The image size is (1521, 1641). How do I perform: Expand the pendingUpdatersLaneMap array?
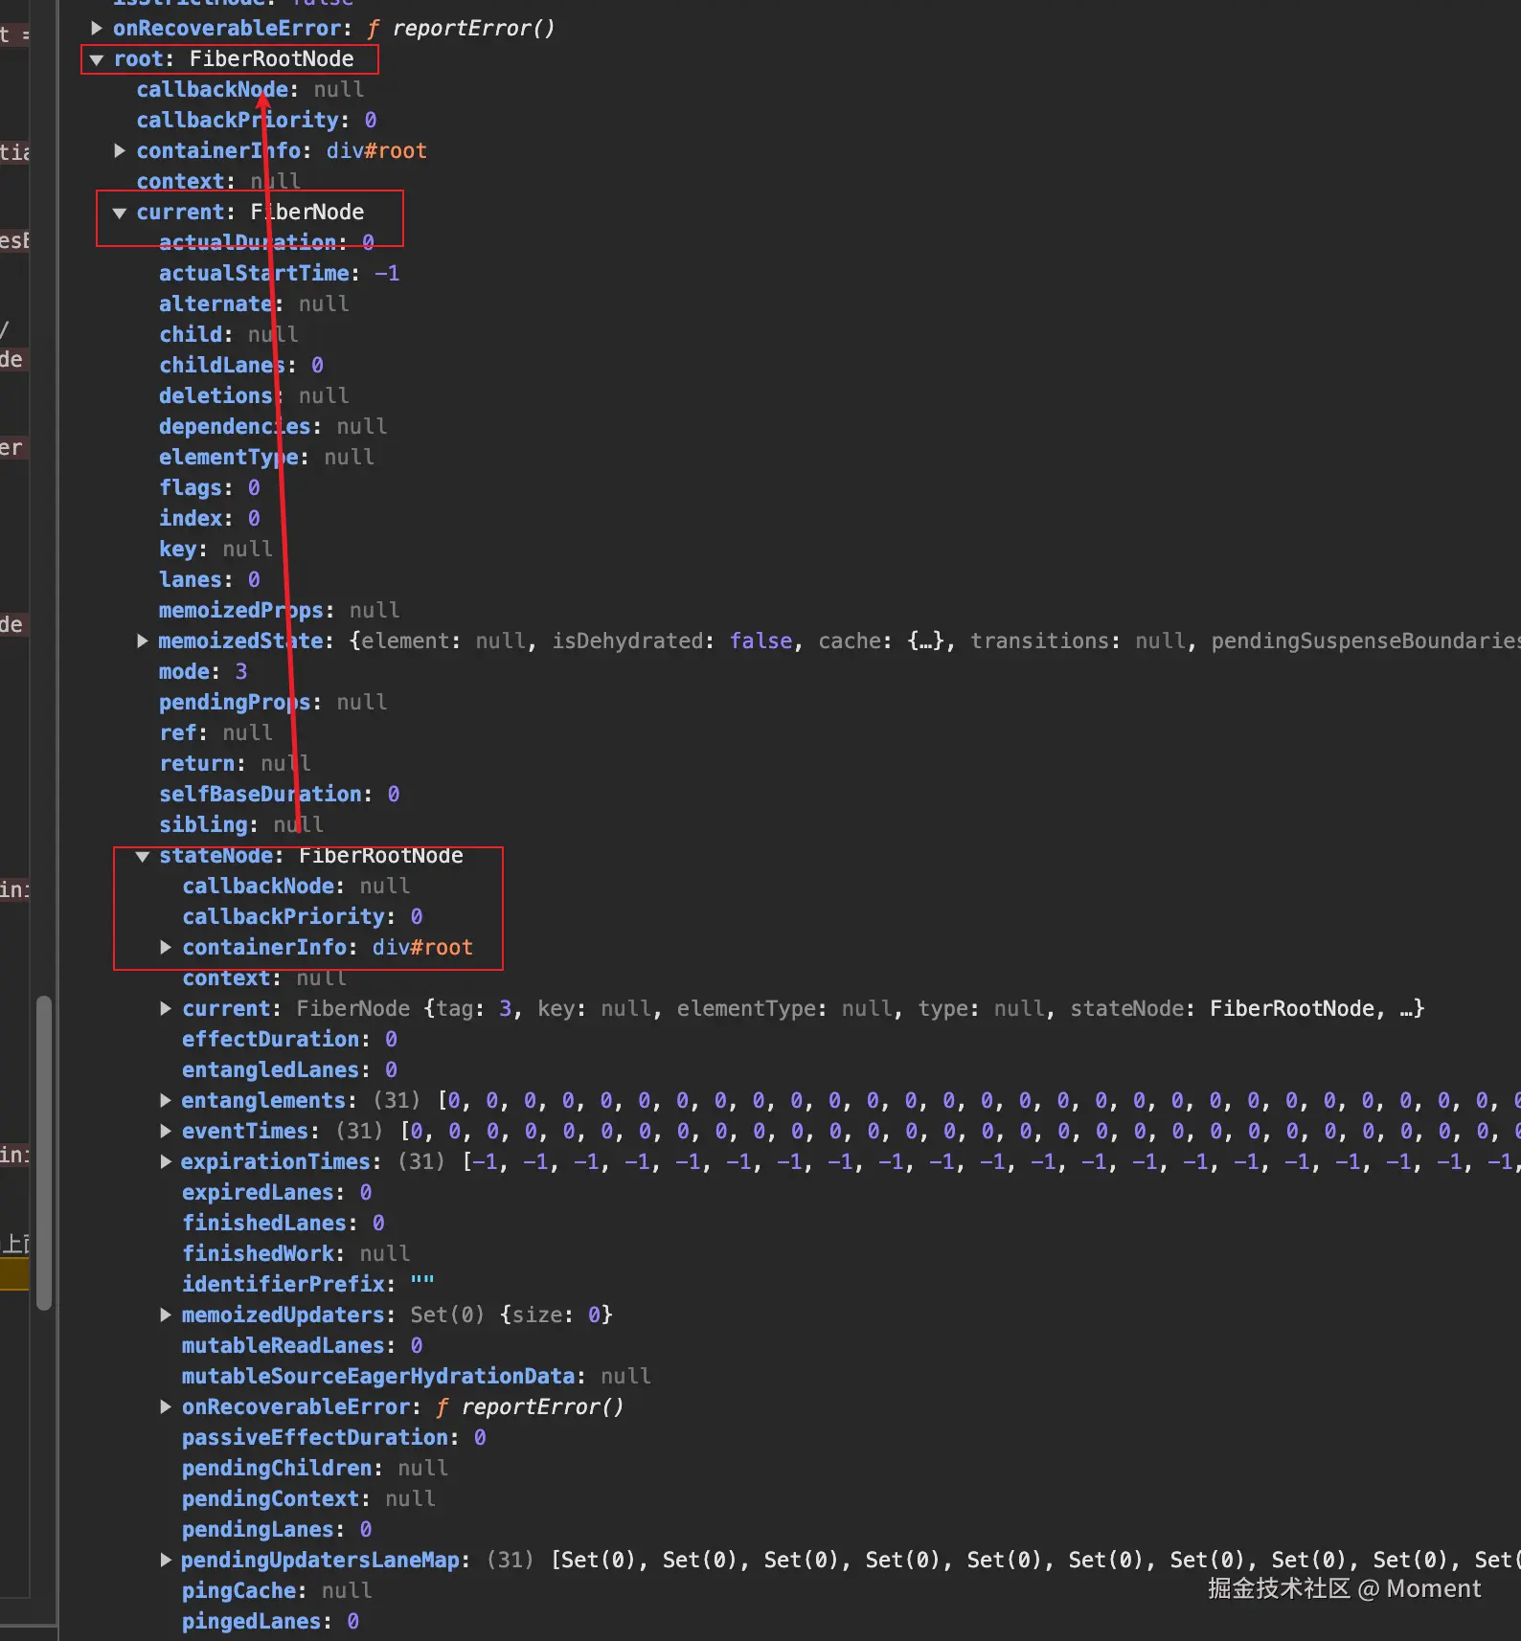166,1561
